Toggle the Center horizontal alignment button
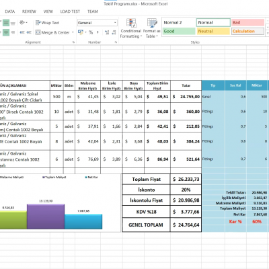This screenshot has width=269, height=269. click(6, 32)
